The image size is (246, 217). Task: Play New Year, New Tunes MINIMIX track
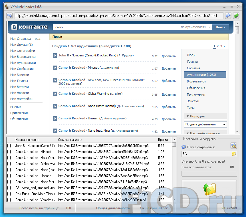[x=55, y=80]
